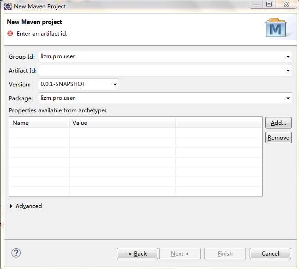The height and width of the screenshot is (269, 299).
Task: Open the Package dropdown arrow
Action: point(288,98)
